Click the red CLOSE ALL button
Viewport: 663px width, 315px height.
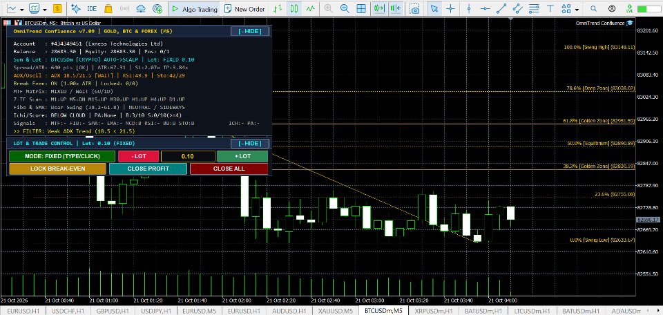(x=229, y=169)
